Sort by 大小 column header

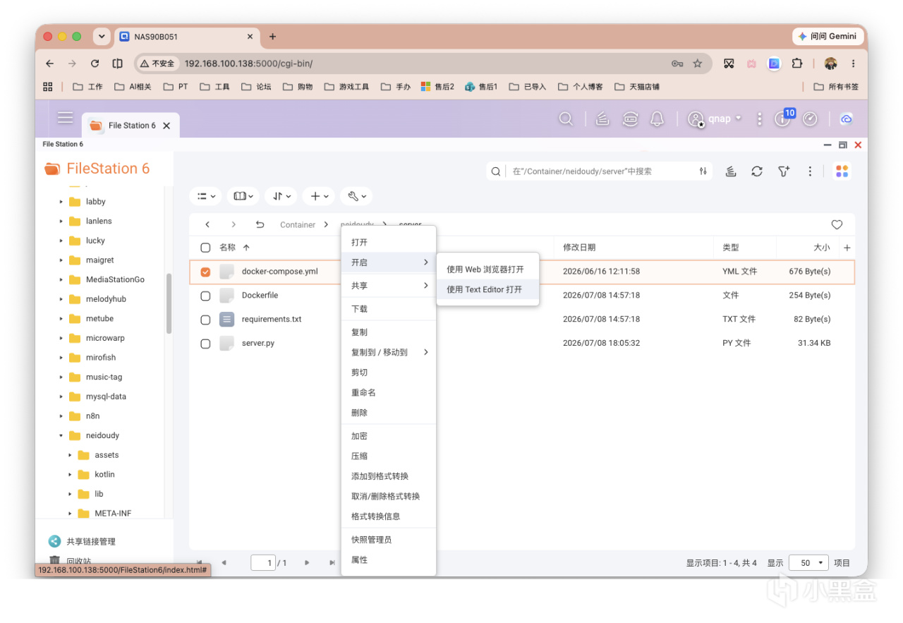tap(821, 248)
